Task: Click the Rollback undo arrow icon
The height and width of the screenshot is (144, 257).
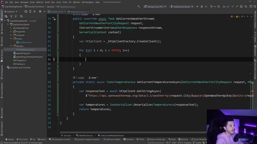Action: coord(246,6)
